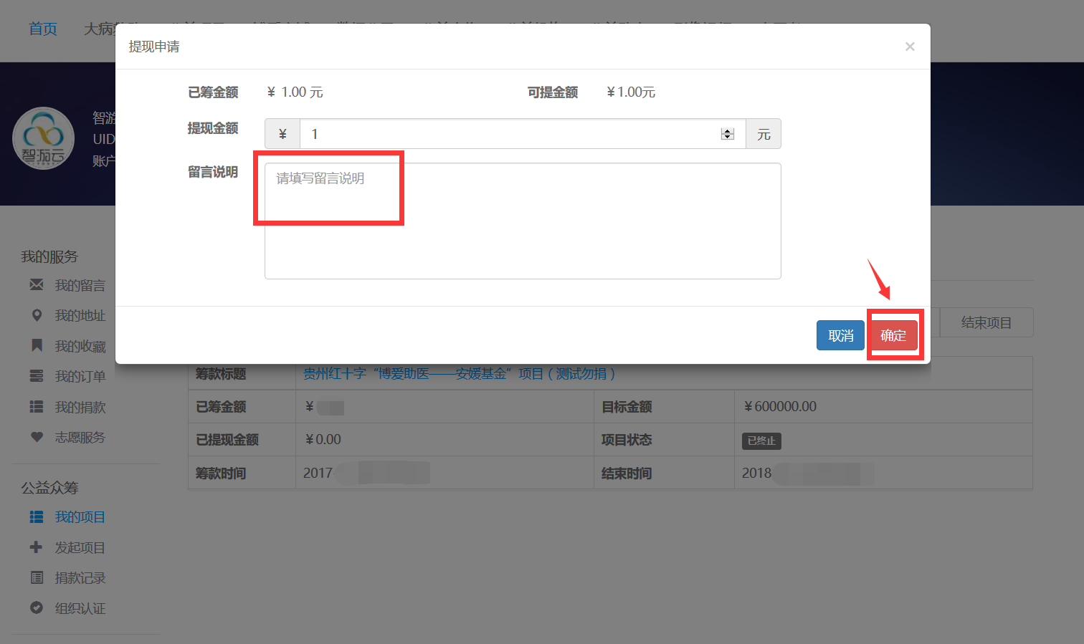Viewport: 1084px width, 644px height.
Task: Click the 我的留言 envelope icon
Action: coord(37,285)
